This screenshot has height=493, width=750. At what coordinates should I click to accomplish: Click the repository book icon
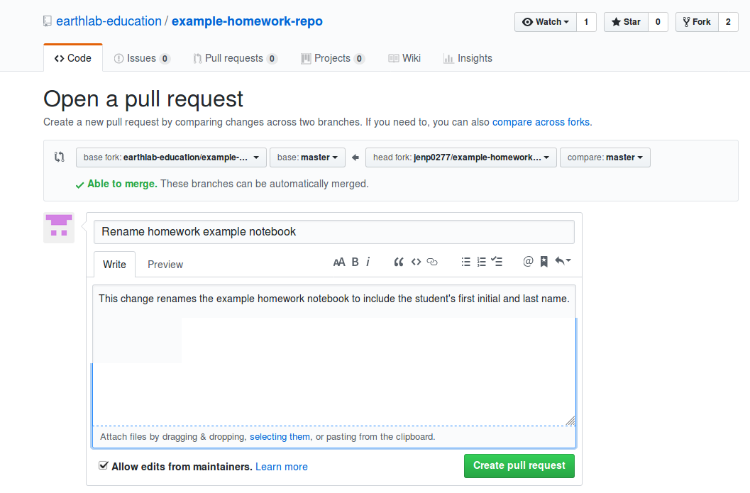[48, 21]
